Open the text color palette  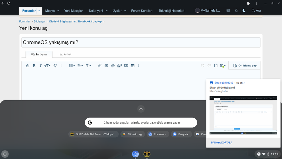coord(55,66)
